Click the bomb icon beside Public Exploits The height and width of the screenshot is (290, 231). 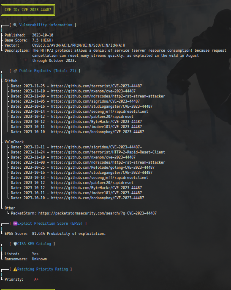[x=15, y=71]
